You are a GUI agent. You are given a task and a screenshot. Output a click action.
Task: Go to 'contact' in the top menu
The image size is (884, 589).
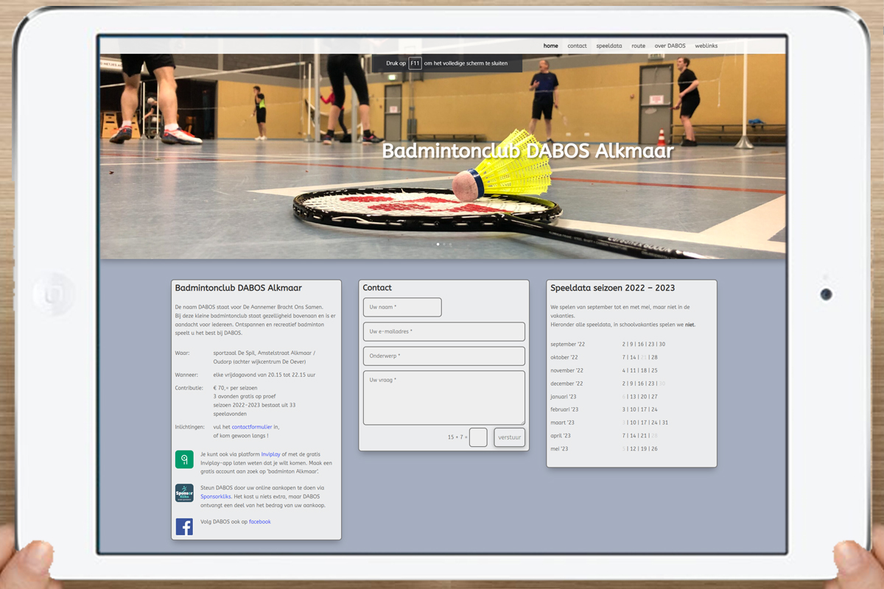[x=577, y=46]
